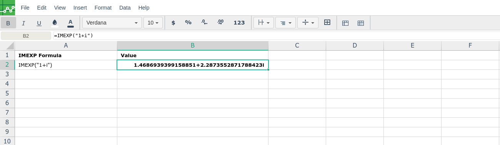Open the text color picker
Screen dimensions: 500x145
pyautogui.click(x=70, y=23)
